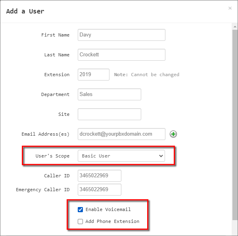Open the User's Scope dropdown

pos(121,156)
